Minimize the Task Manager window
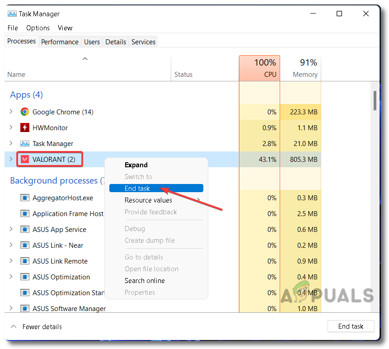 pos(313,14)
